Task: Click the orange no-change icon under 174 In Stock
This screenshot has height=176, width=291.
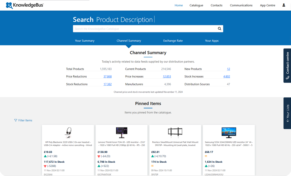Action: [152, 166]
